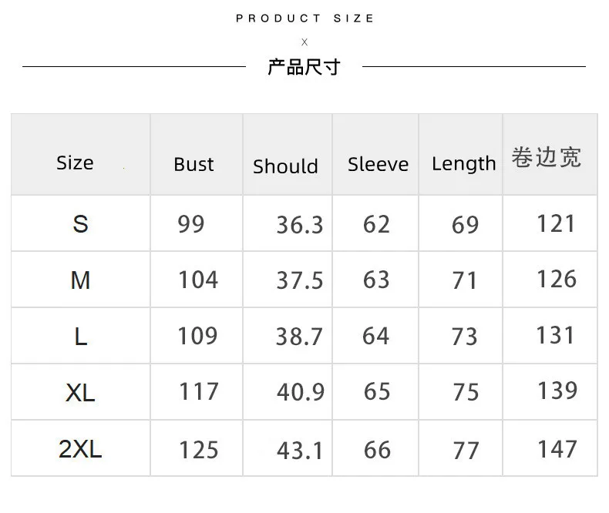Click bust value 99 for size S

[191, 224]
